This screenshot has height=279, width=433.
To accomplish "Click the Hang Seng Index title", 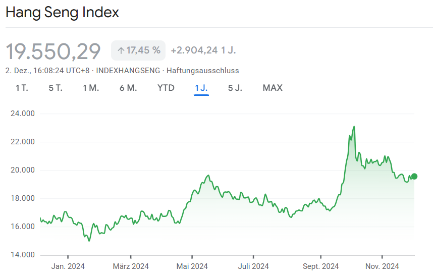I will click(x=62, y=13).
